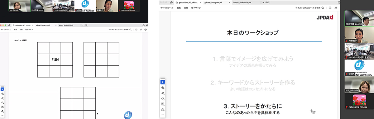
Task: Click cloud upload icon in right window
Action: click(x=336, y=7)
